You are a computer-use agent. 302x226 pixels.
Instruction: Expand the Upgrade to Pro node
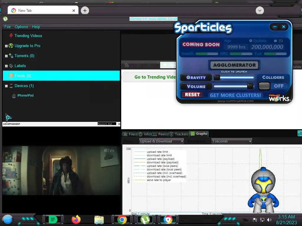tap(6, 46)
